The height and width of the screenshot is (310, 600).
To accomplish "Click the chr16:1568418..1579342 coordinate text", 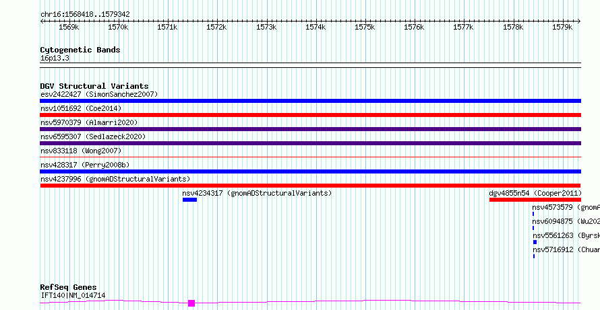I will click(85, 14).
